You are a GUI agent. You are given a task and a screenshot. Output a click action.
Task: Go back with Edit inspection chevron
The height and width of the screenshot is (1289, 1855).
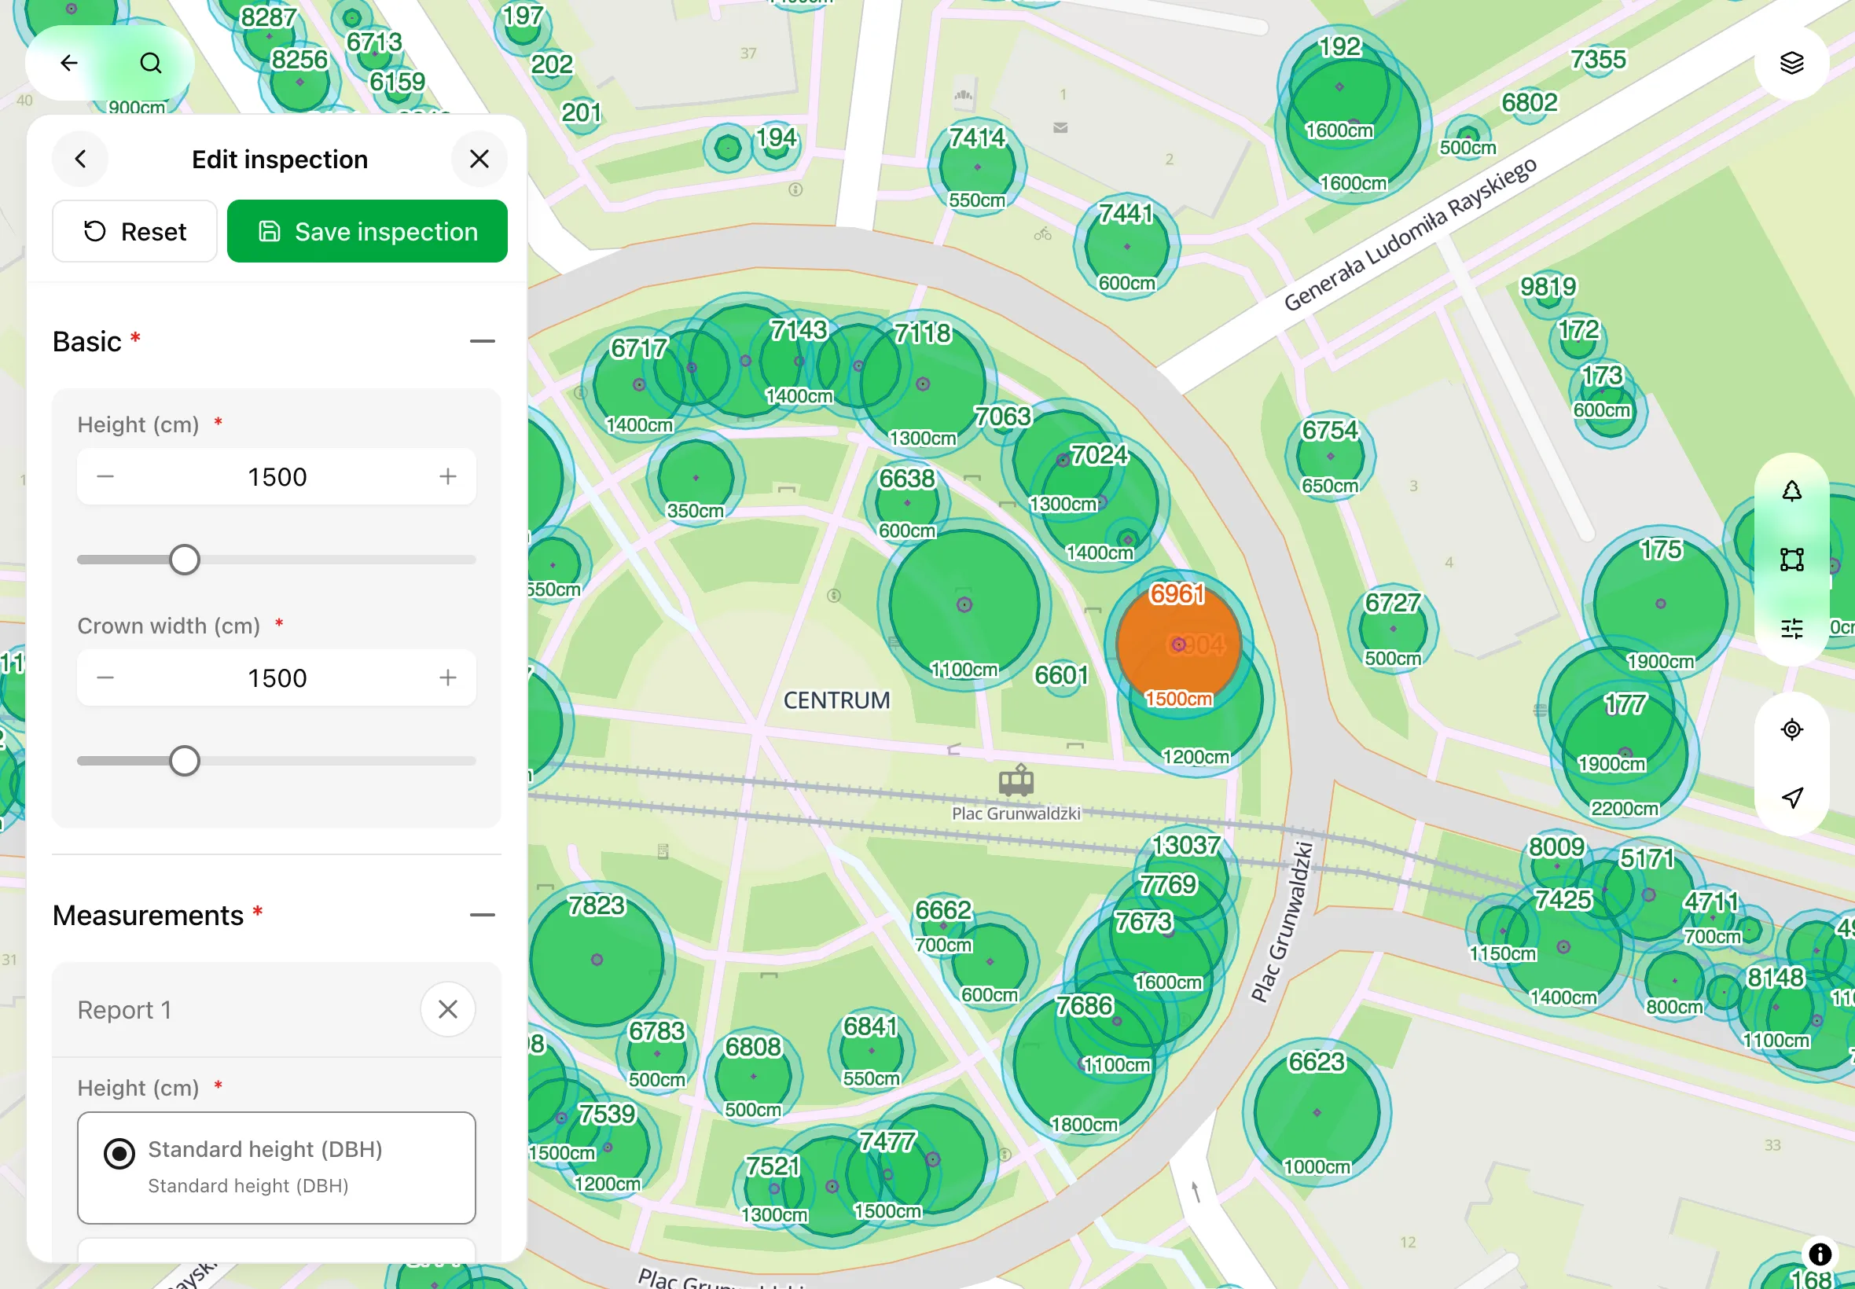point(80,159)
